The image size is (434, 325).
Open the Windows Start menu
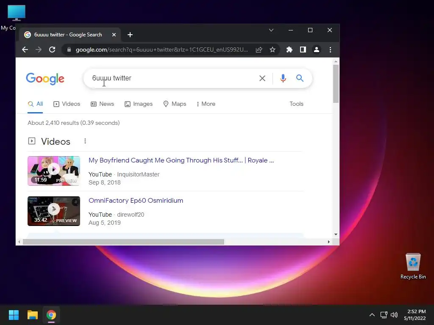click(14, 315)
